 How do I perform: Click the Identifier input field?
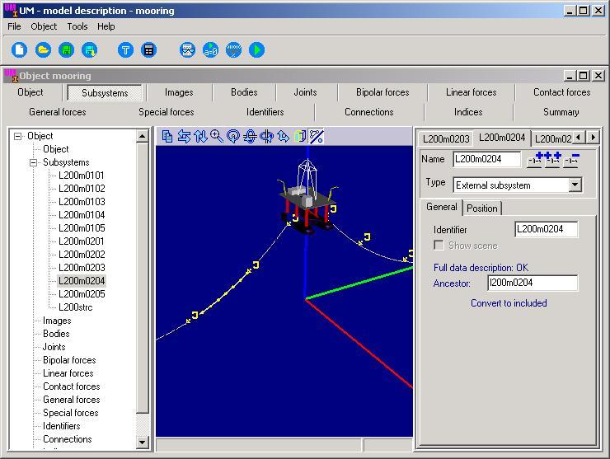(547, 229)
